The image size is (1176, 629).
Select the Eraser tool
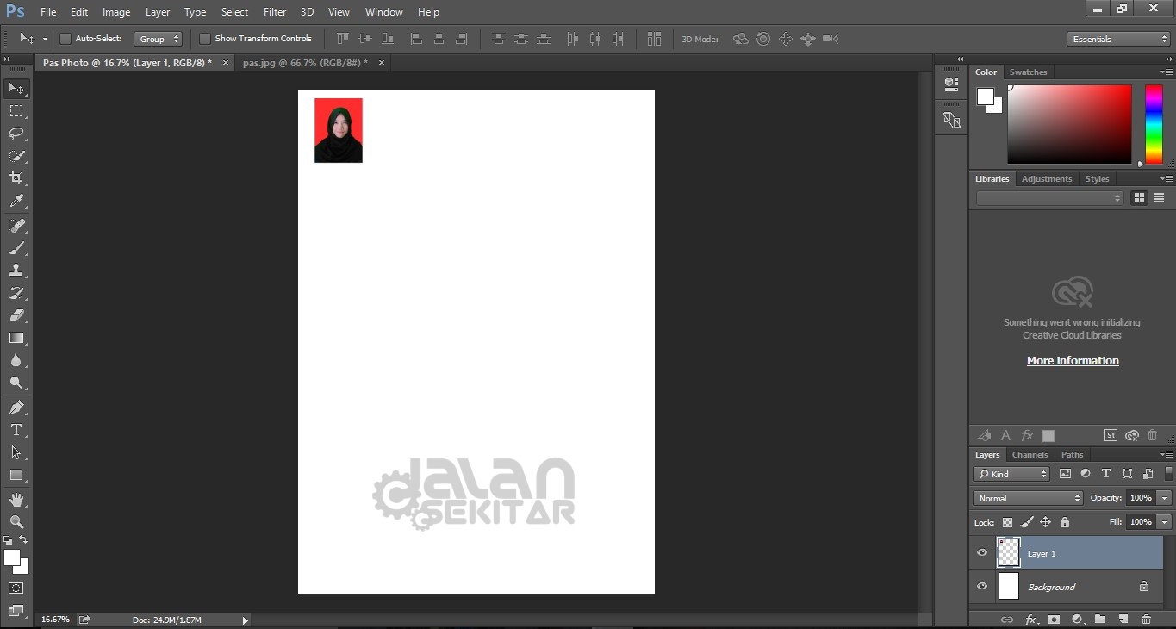point(16,315)
